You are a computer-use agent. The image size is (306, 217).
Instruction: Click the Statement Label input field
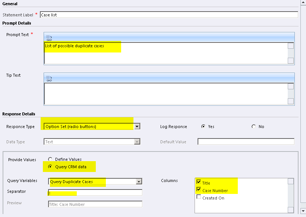click(x=168, y=15)
